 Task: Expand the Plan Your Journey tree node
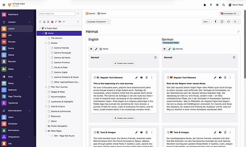[46, 87]
